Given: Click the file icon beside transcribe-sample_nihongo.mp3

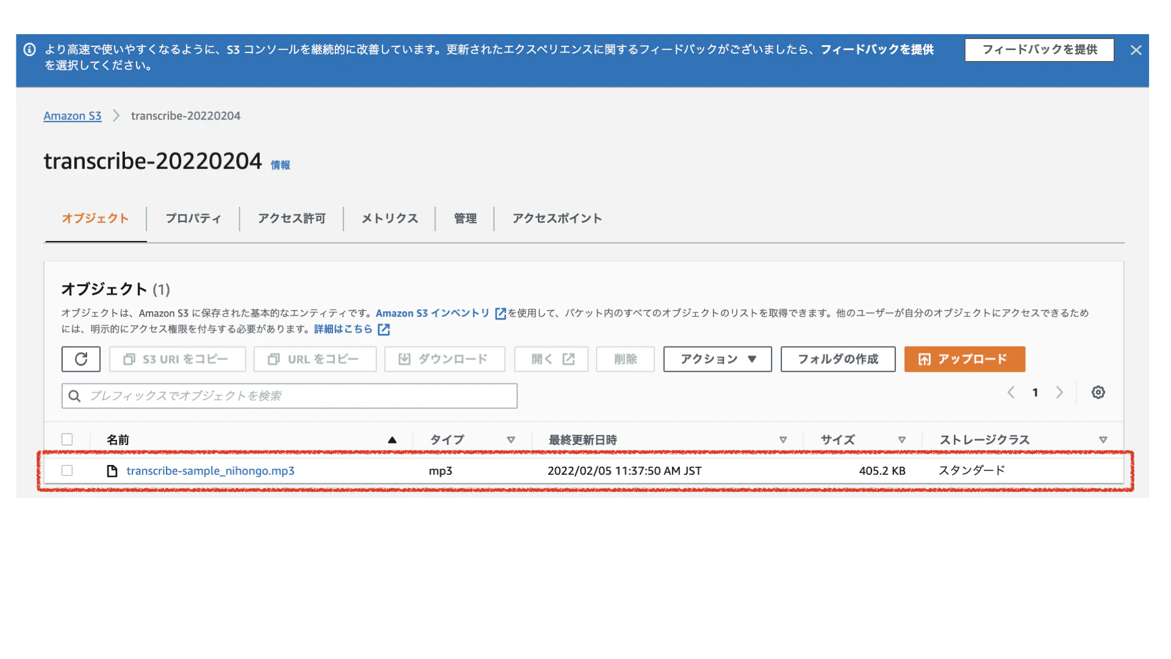Looking at the screenshot, I should [112, 470].
